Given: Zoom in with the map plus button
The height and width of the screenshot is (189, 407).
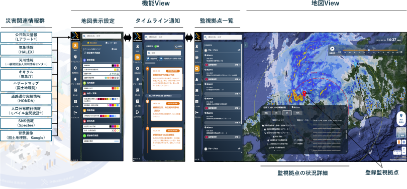Looking at the screenshot, I should 403,149.
